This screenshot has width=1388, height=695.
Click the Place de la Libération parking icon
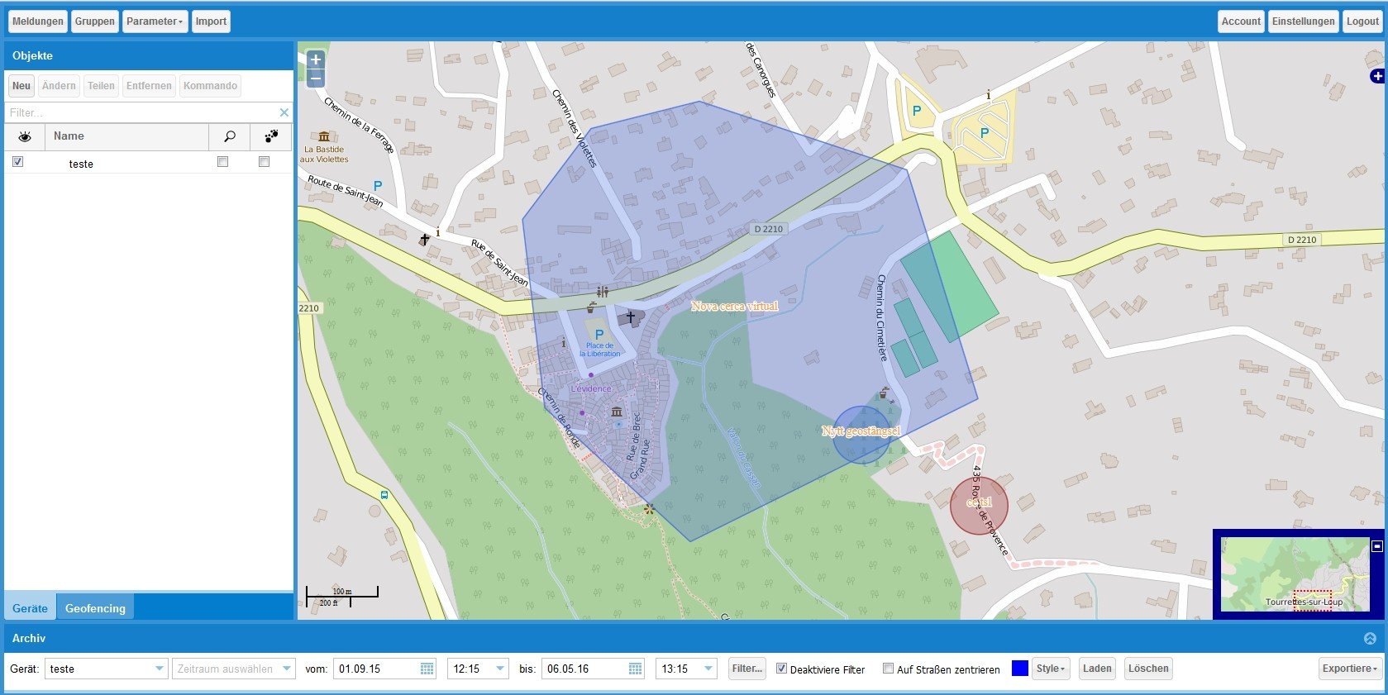click(x=599, y=335)
